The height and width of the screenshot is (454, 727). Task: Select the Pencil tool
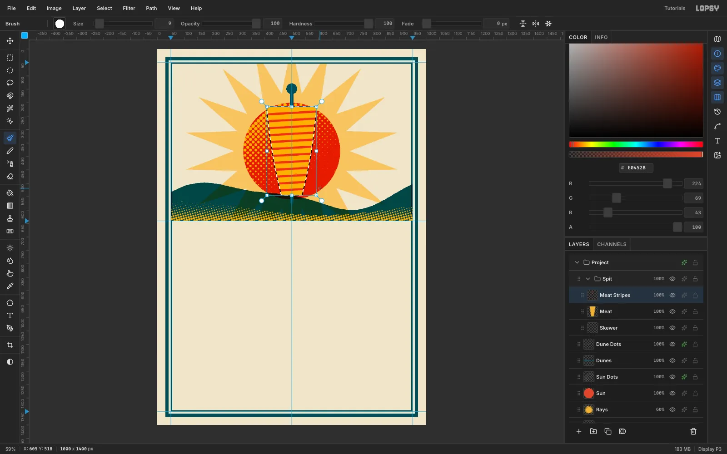[10, 151]
